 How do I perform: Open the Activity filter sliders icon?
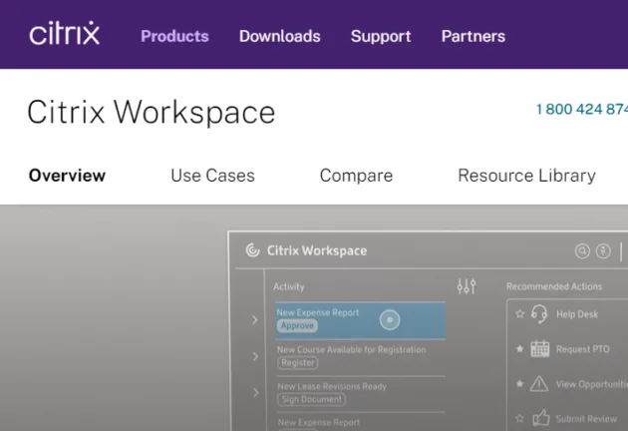click(x=467, y=286)
